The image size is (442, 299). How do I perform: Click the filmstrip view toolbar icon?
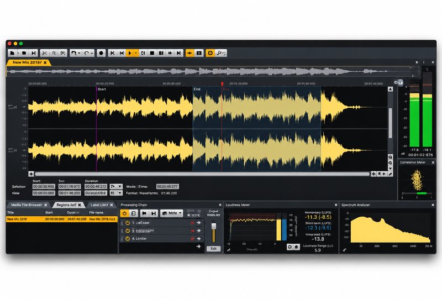coord(199,53)
